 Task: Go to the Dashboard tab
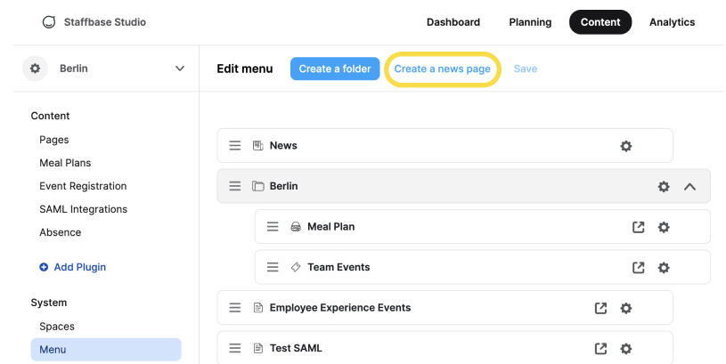coord(453,22)
